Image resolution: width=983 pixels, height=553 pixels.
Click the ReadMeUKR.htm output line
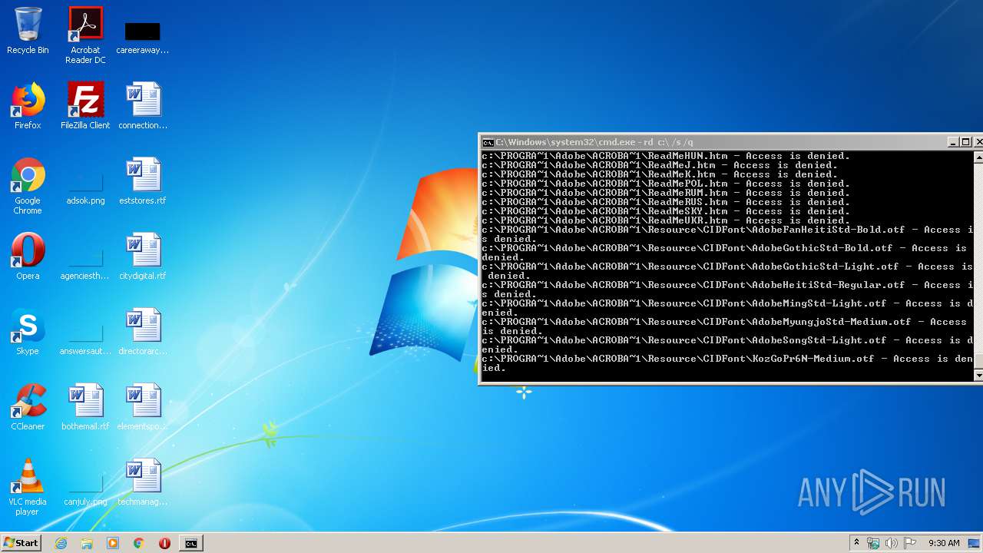point(666,220)
